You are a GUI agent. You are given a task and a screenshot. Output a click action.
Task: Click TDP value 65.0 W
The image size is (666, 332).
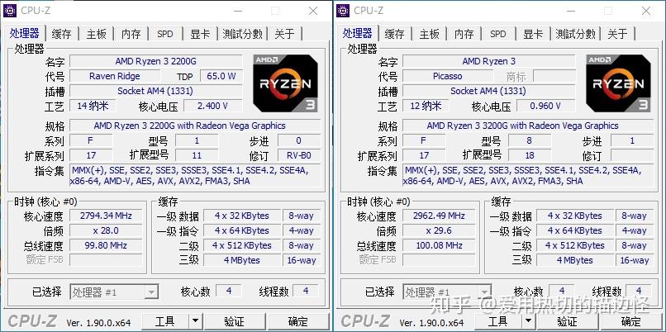[221, 76]
